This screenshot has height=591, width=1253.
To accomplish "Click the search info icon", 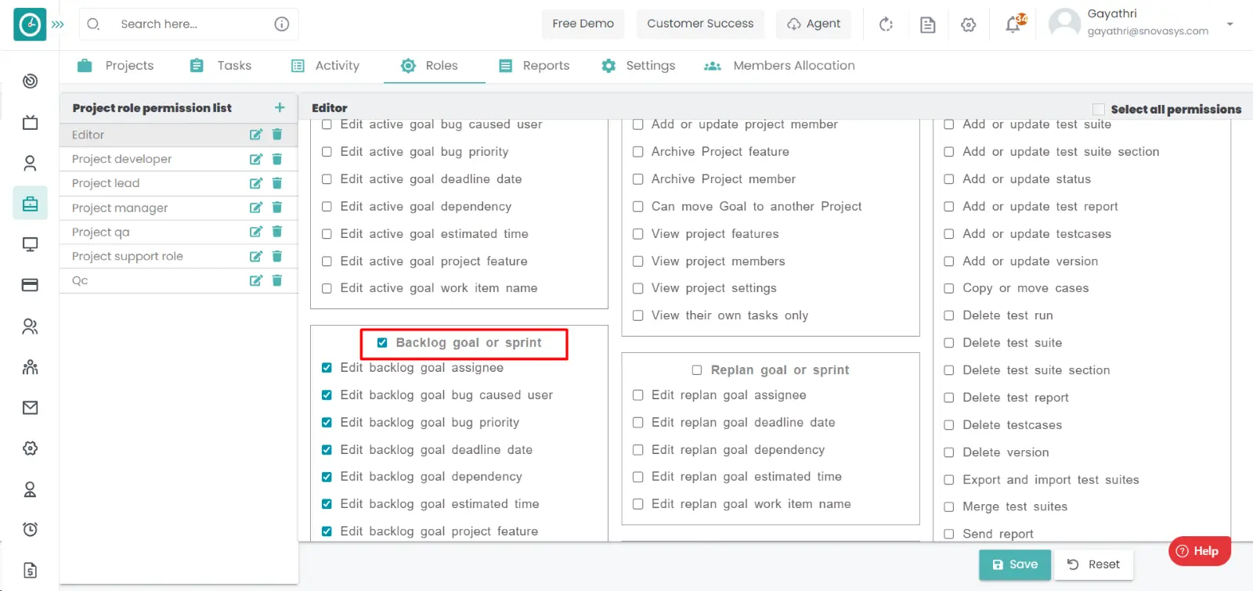I will click(281, 24).
